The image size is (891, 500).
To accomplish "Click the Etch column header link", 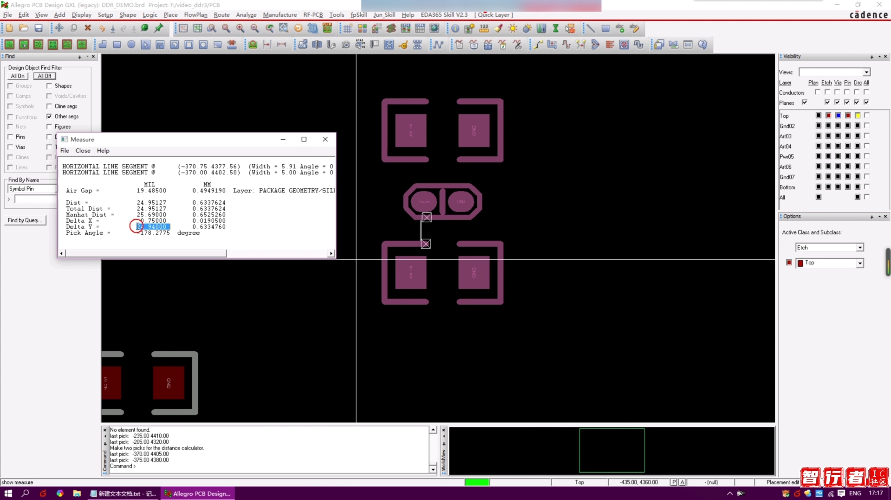I will pyautogui.click(x=826, y=83).
